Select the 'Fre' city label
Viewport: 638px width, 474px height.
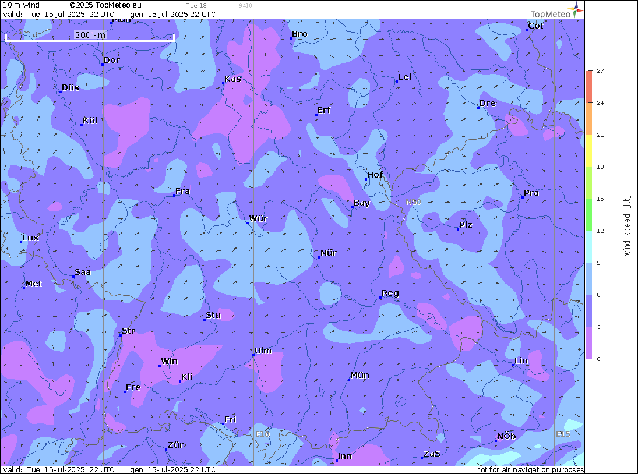133,387
